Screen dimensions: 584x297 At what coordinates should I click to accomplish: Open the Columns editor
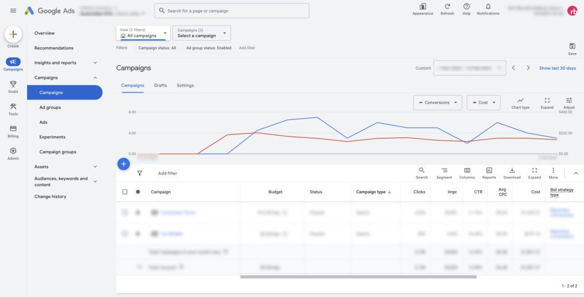467,173
